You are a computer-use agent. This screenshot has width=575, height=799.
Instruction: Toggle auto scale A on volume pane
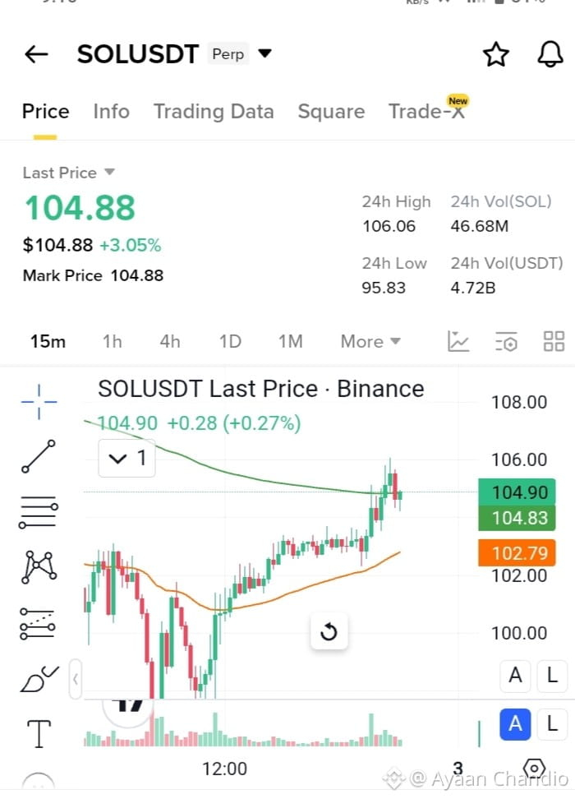point(515,723)
